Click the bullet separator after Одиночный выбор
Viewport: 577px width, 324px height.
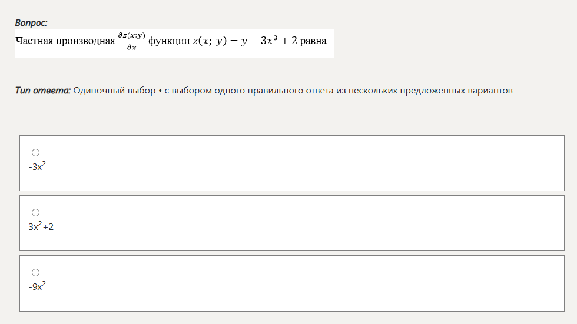coord(160,91)
